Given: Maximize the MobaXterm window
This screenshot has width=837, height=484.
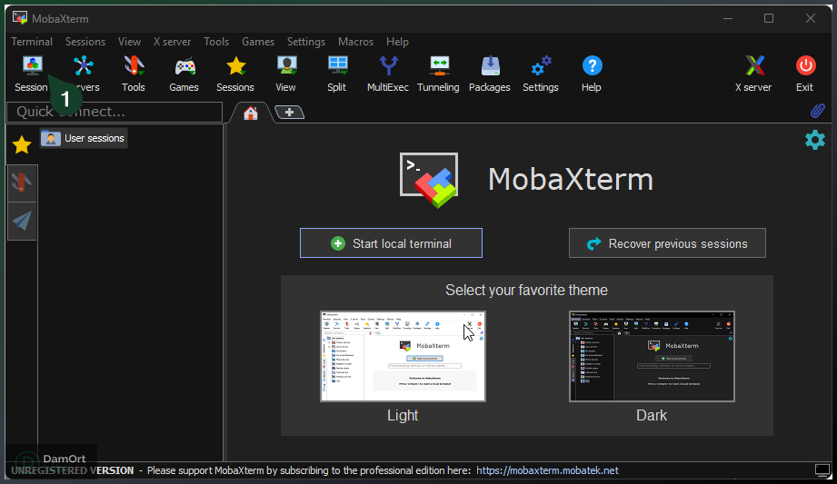Looking at the screenshot, I should 769,18.
